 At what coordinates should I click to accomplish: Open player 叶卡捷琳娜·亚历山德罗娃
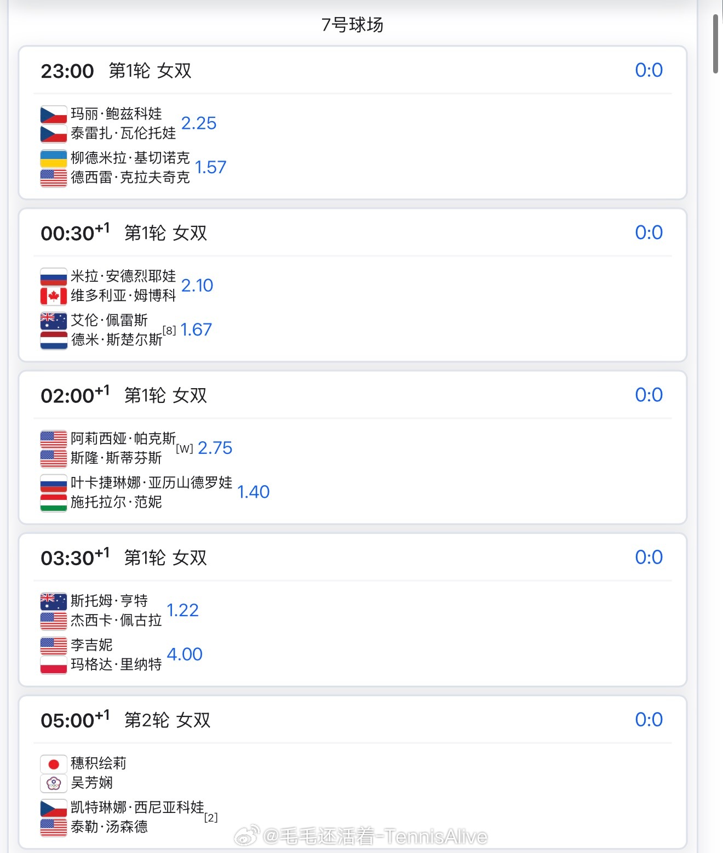[x=151, y=482]
